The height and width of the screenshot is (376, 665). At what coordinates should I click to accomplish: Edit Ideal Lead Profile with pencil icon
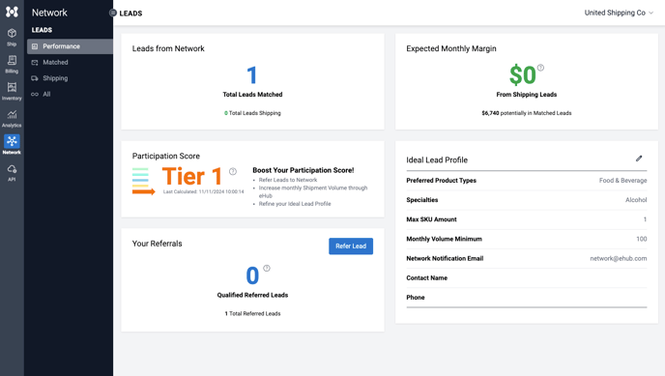tap(639, 159)
